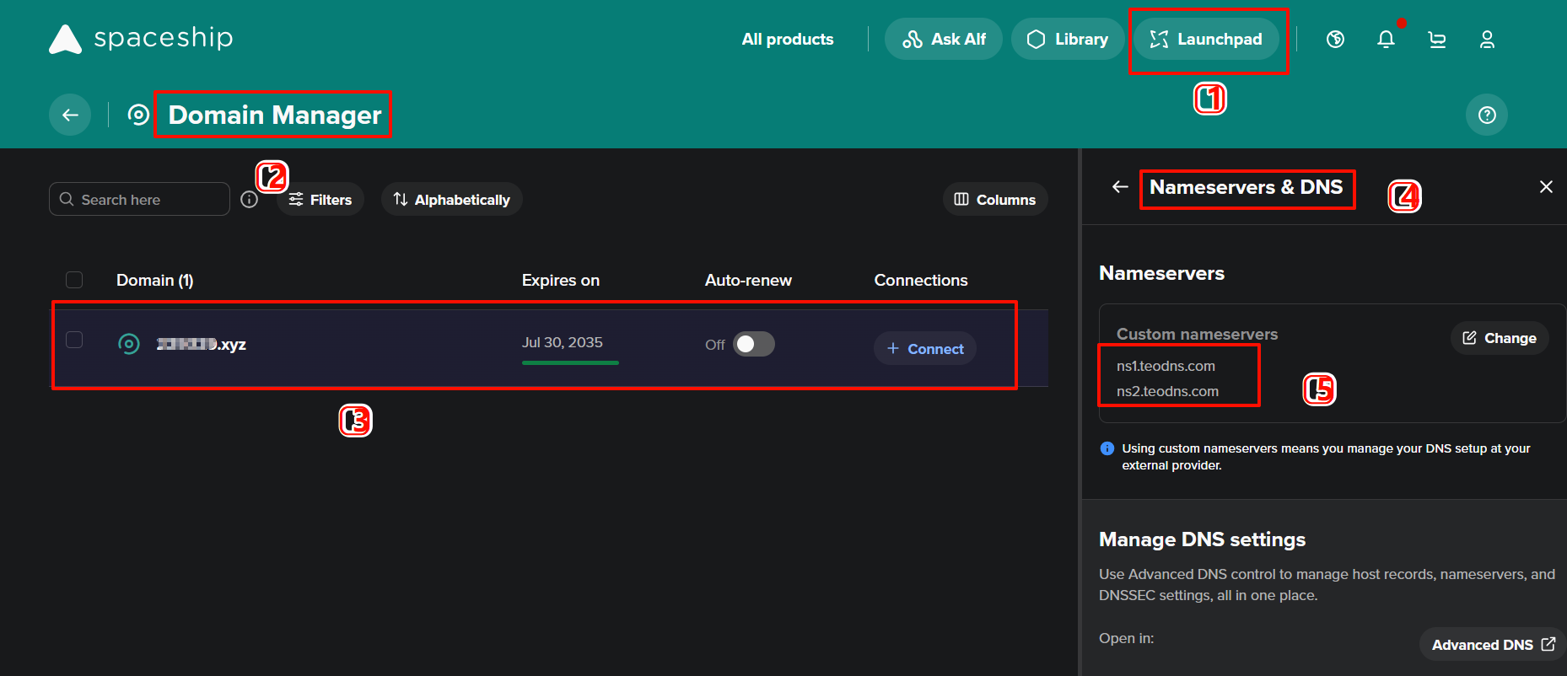
Task: Click nameserver ns2.teodns.com
Action: click(x=1167, y=391)
